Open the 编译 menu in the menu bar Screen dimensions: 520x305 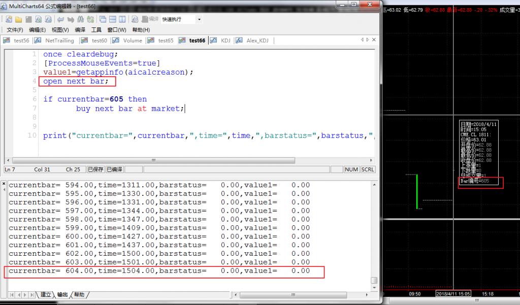(80, 30)
